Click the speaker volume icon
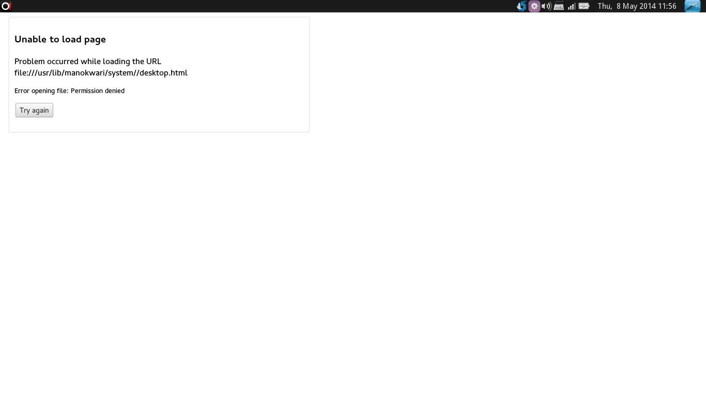 coord(546,6)
